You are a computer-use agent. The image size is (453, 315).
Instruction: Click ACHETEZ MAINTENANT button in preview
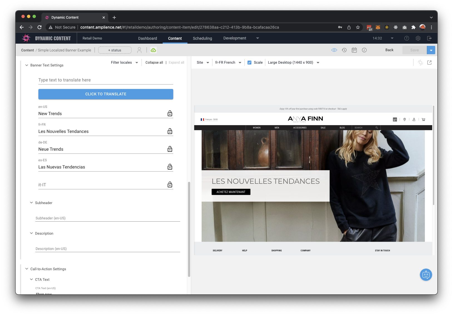coord(231,192)
